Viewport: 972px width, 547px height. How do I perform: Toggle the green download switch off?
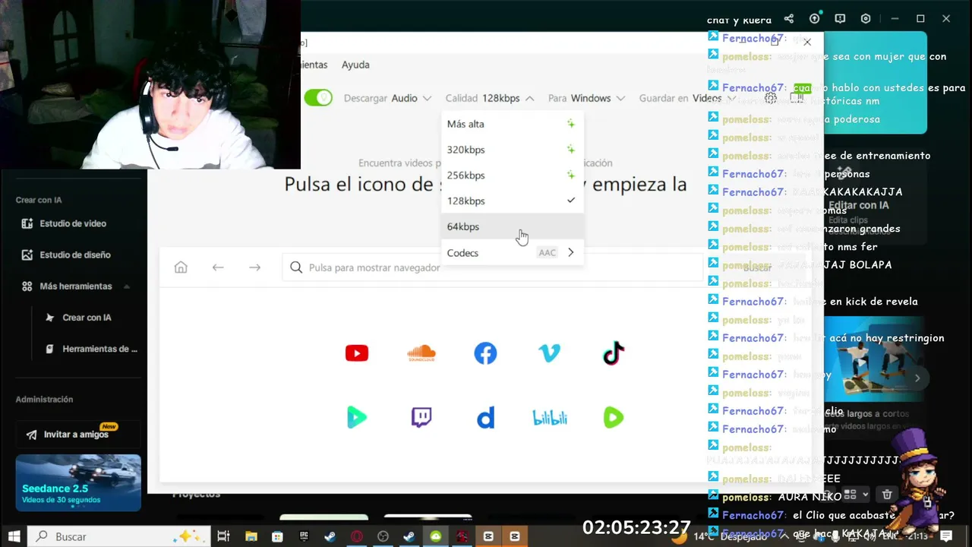318,98
